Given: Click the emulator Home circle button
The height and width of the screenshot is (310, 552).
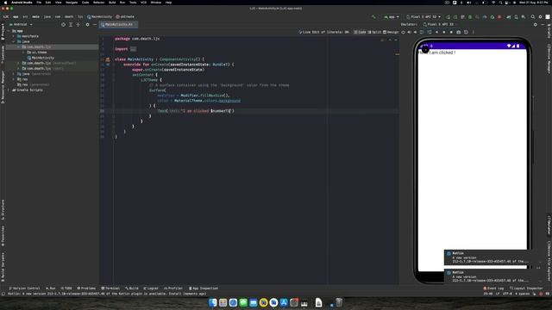Looking at the screenshot, I should pyautogui.click(x=444, y=32).
